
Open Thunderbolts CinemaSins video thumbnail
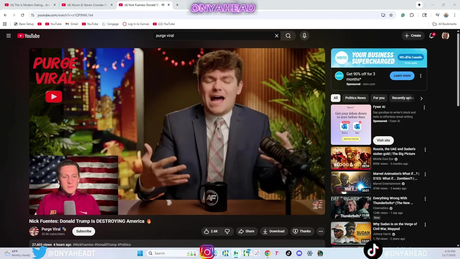[351, 208]
